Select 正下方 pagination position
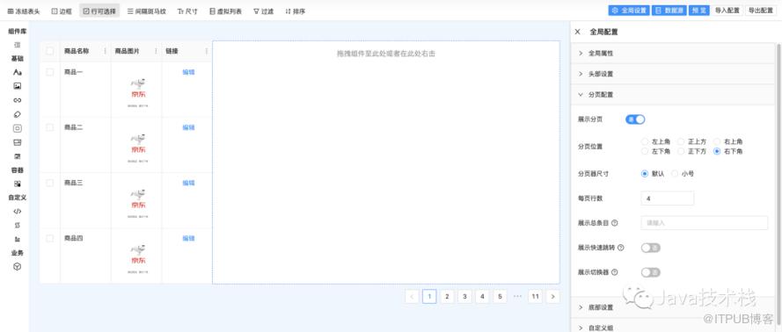The height and width of the screenshot is (332, 782). [681, 151]
